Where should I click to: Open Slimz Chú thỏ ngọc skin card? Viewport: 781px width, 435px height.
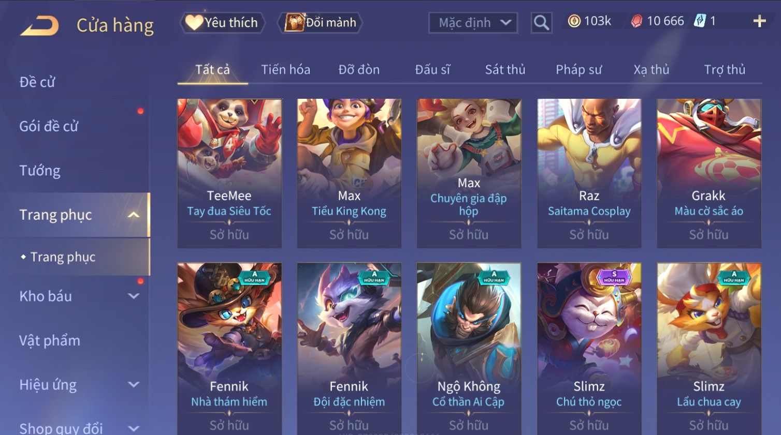pyautogui.click(x=589, y=349)
